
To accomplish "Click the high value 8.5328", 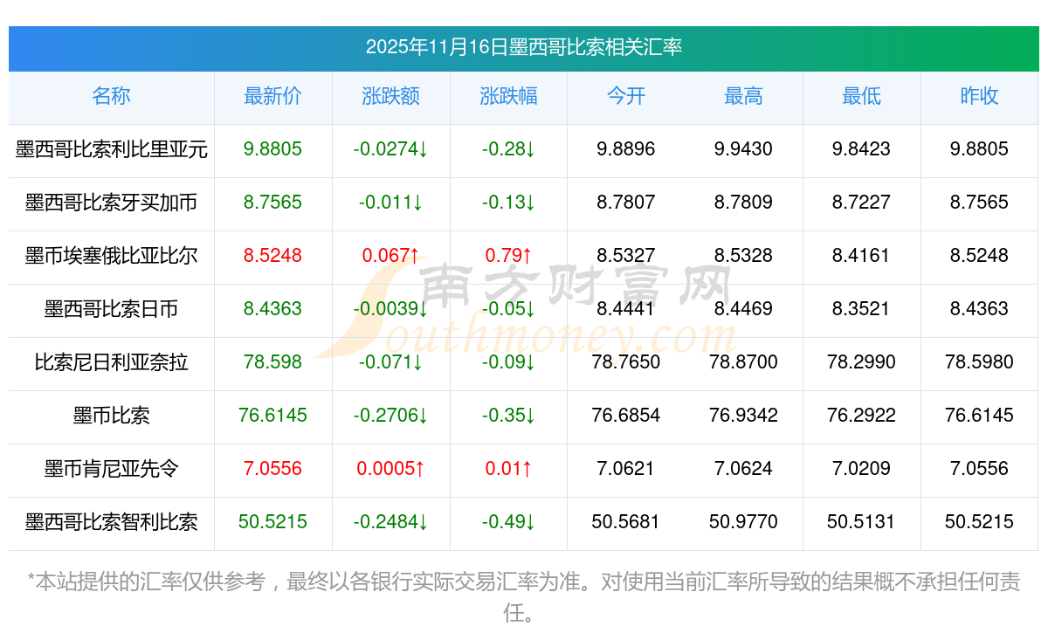I will click(744, 256).
